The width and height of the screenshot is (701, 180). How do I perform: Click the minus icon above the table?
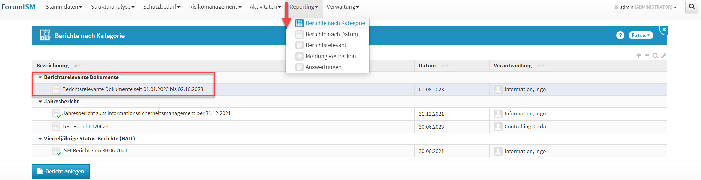coord(647,55)
